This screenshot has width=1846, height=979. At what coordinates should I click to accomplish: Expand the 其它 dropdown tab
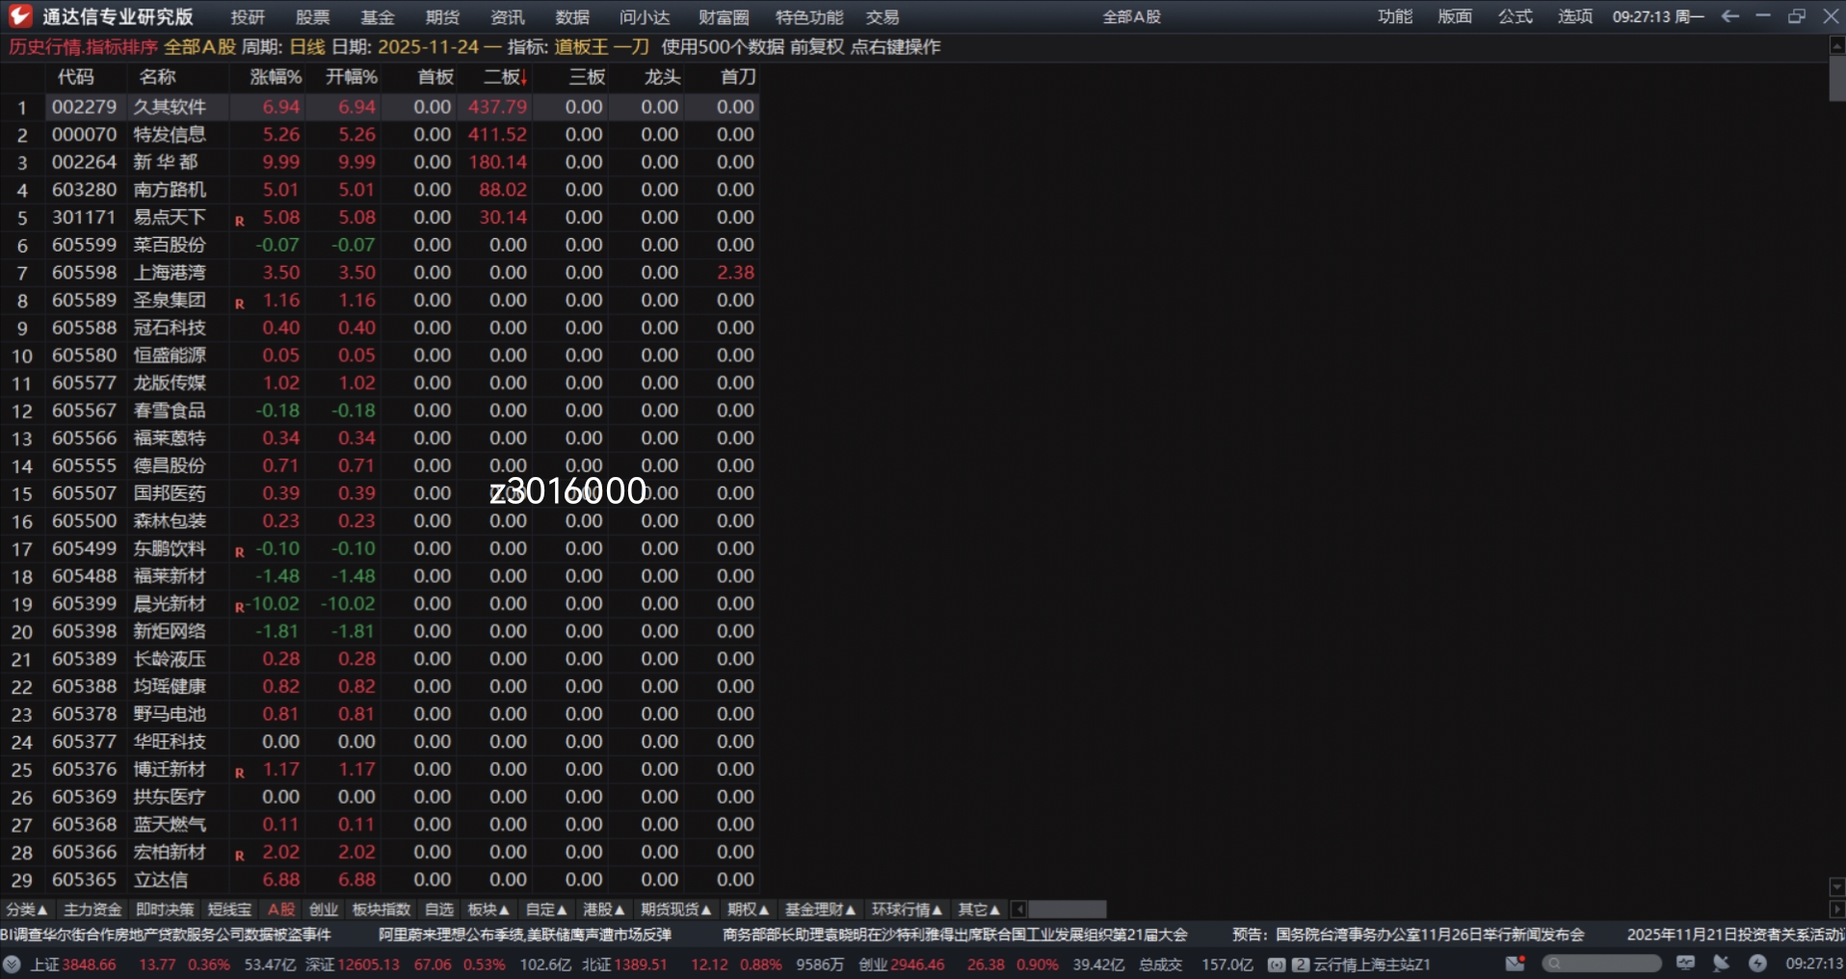click(980, 910)
